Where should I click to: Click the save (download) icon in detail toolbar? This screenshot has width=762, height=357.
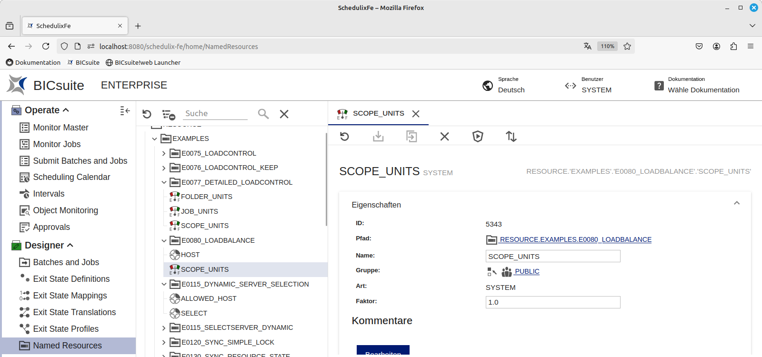[x=378, y=137]
